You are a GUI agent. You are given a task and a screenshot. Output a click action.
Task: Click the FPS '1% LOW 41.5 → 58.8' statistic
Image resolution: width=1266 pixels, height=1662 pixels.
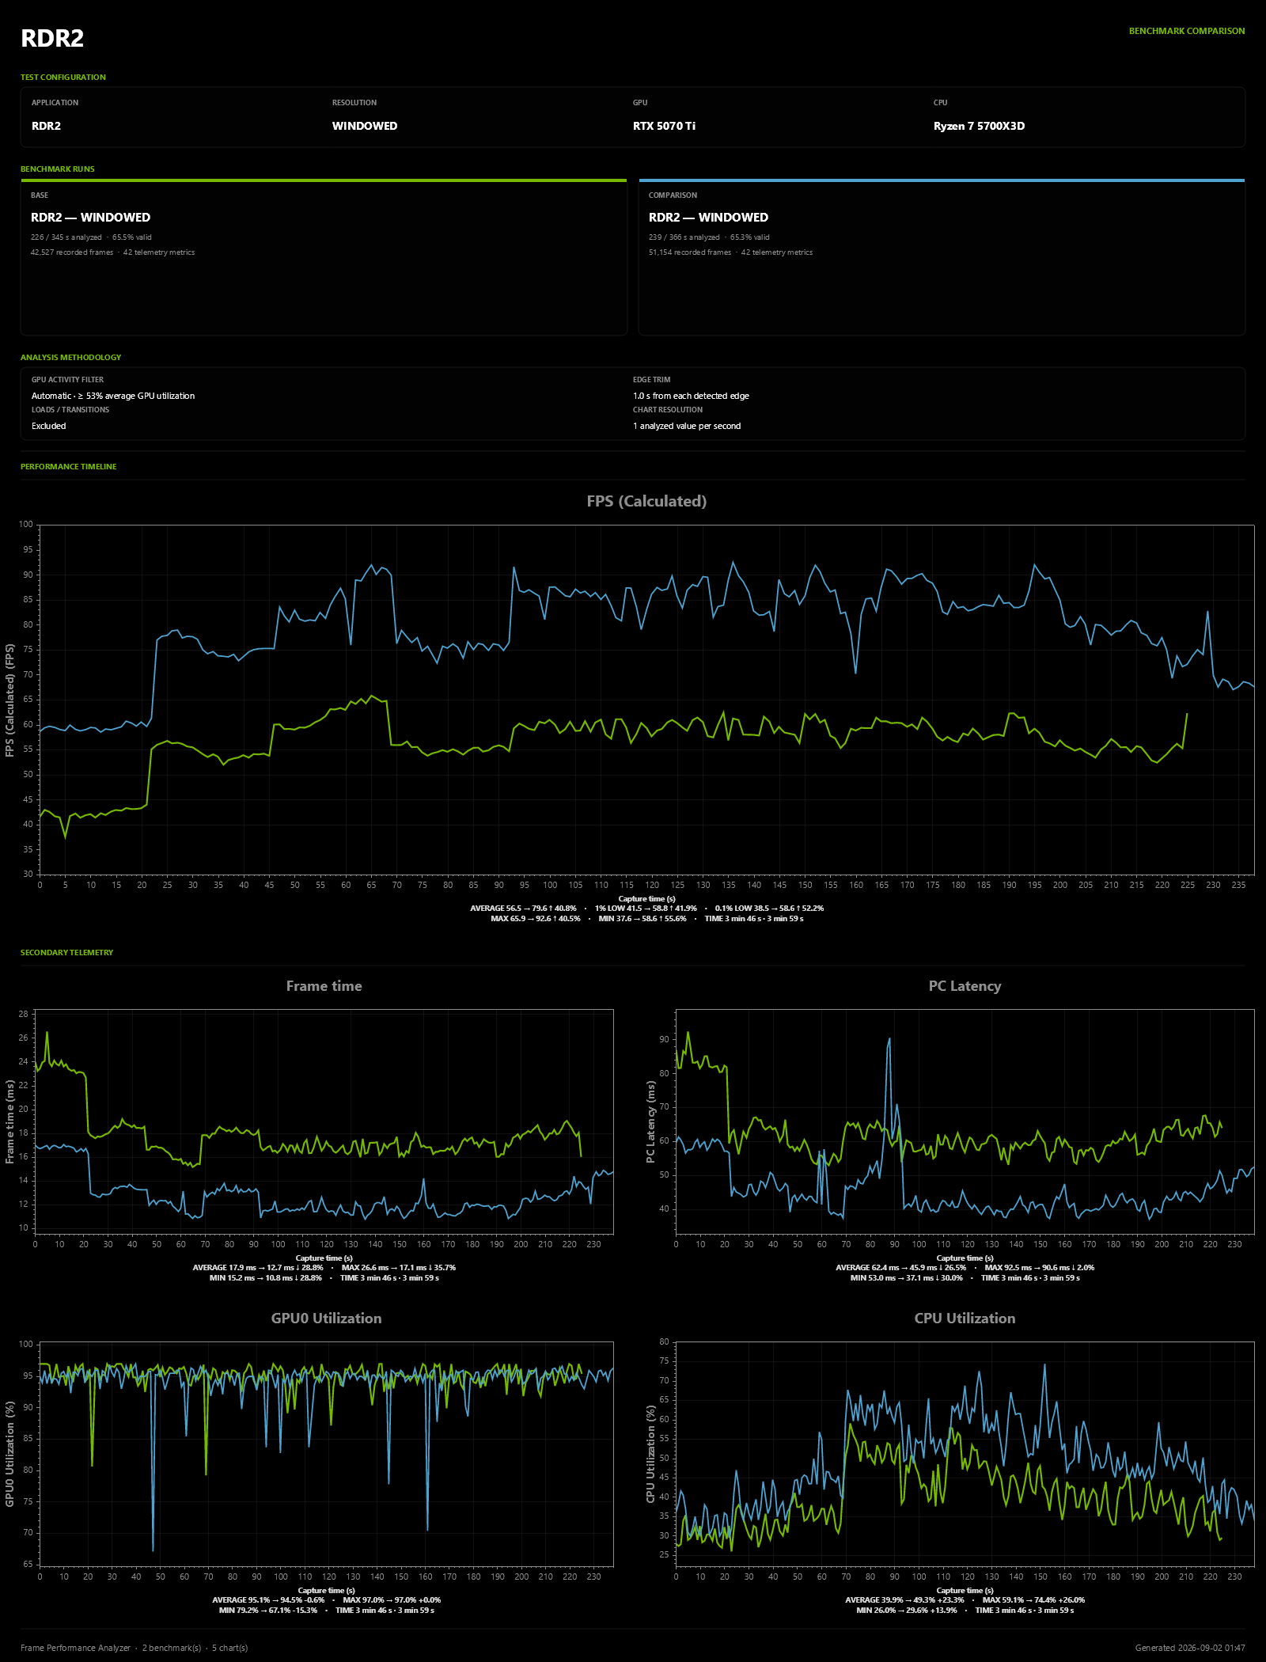pos(646,909)
